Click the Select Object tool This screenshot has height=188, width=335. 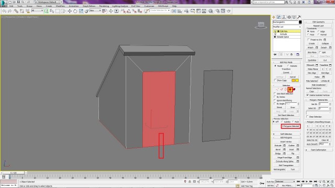46,11
